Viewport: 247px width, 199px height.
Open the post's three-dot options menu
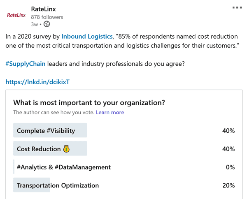point(237,7)
